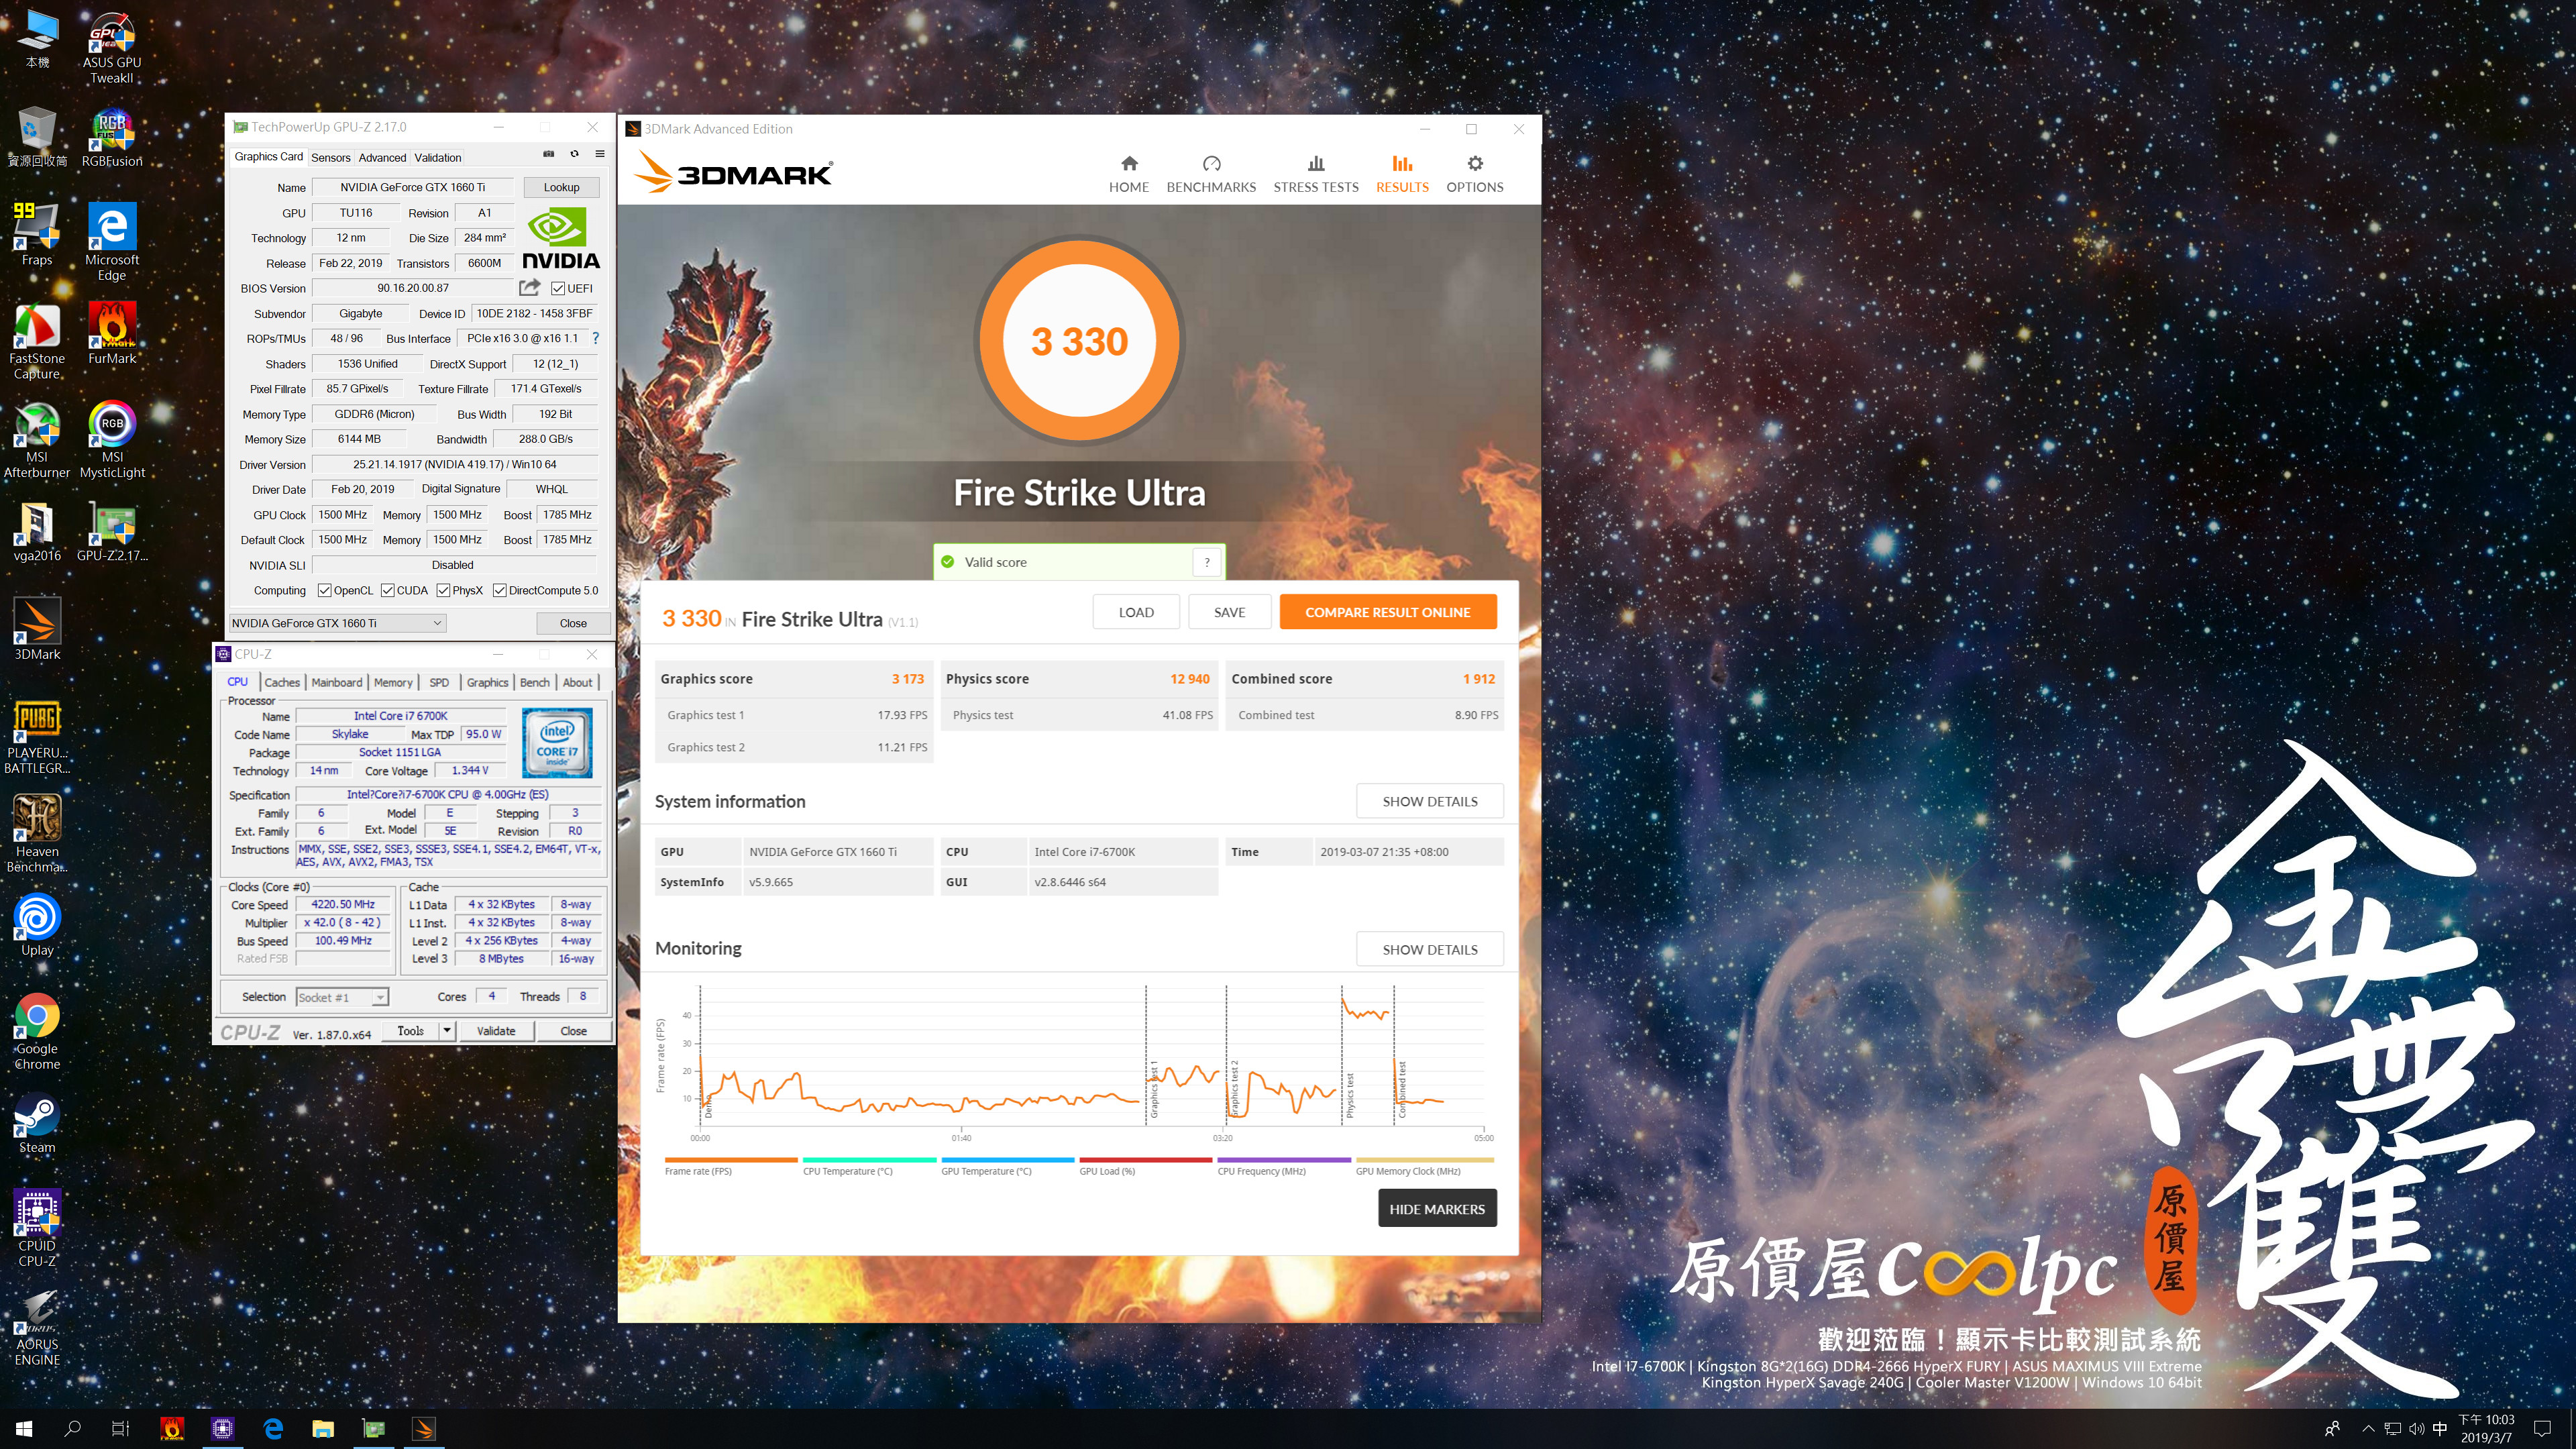Viewport: 2576px width, 1449px height.
Task: Toggle the CUDA checkbox in GPU-Z
Action: [x=387, y=591]
